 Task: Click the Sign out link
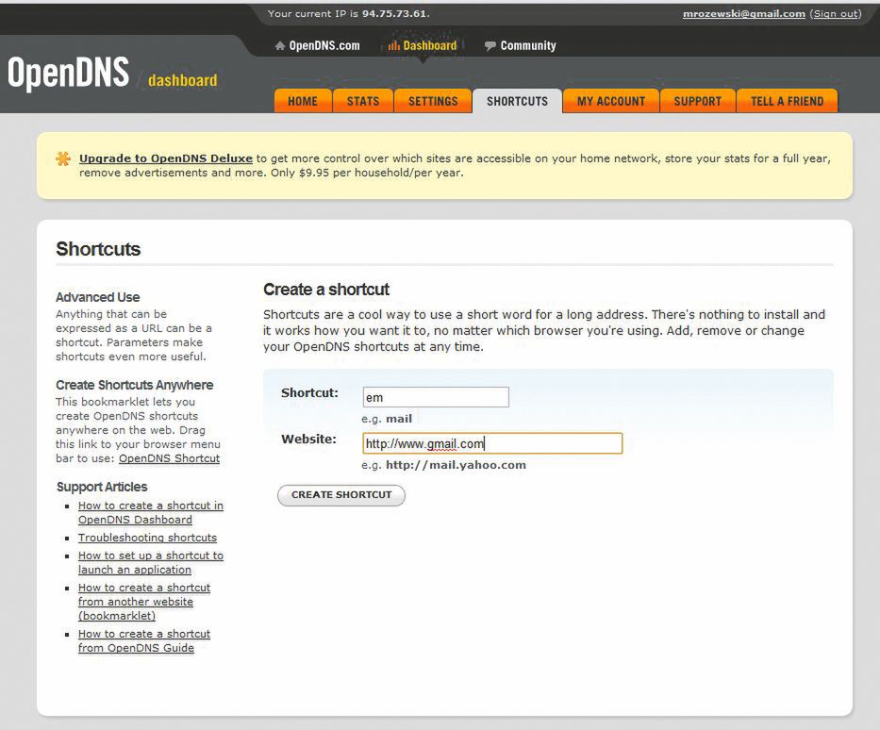click(836, 14)
